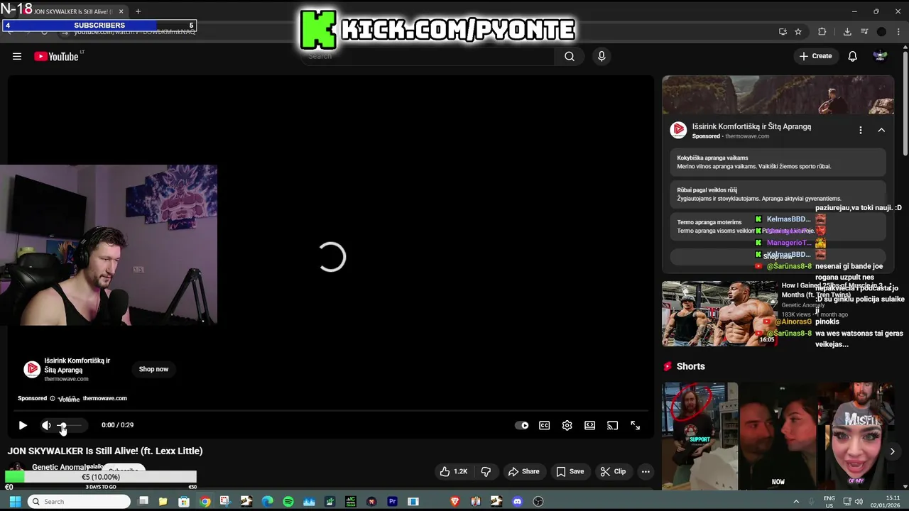Open Genetic Anomaly channel name
This screenshot has width=909, height=511.
[x=60, y=467]
